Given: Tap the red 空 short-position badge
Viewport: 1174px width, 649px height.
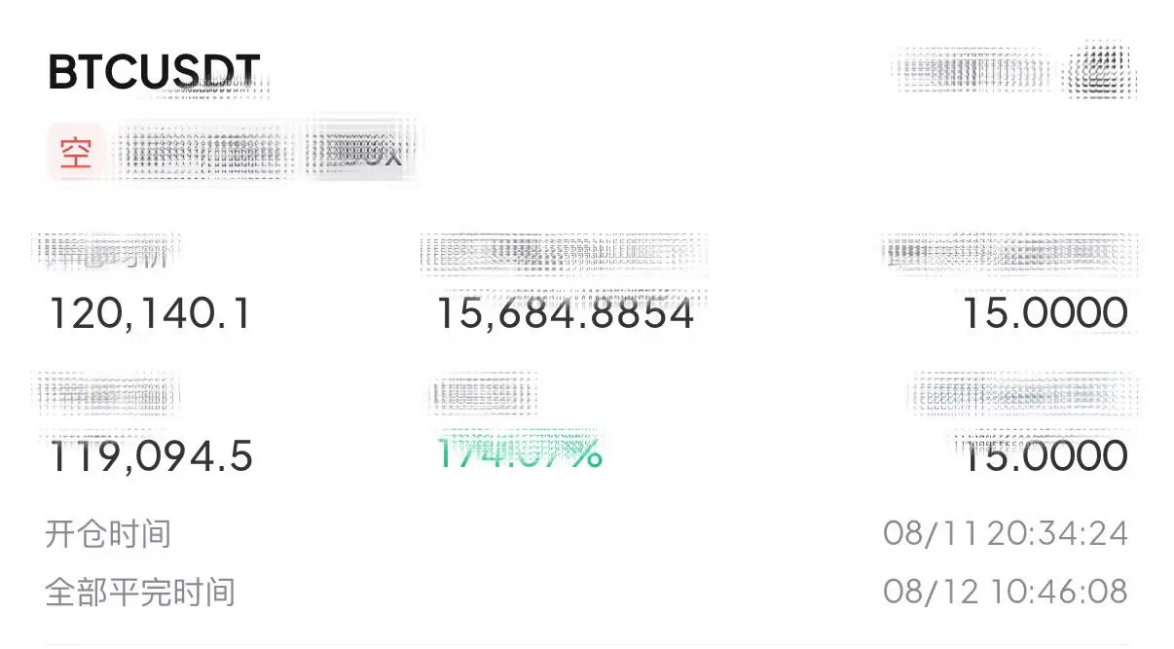Looking at the screenshot, I should tap(75, 154).
